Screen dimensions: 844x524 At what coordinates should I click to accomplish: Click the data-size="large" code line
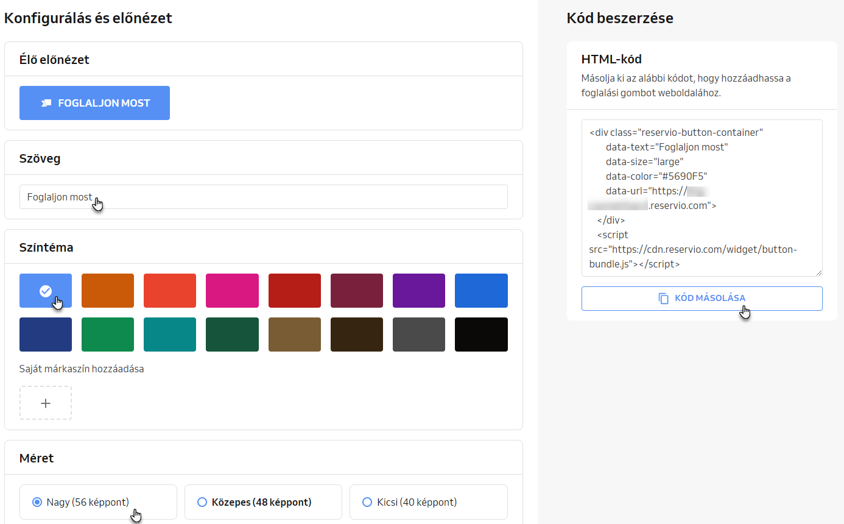[x=645, y=161]
